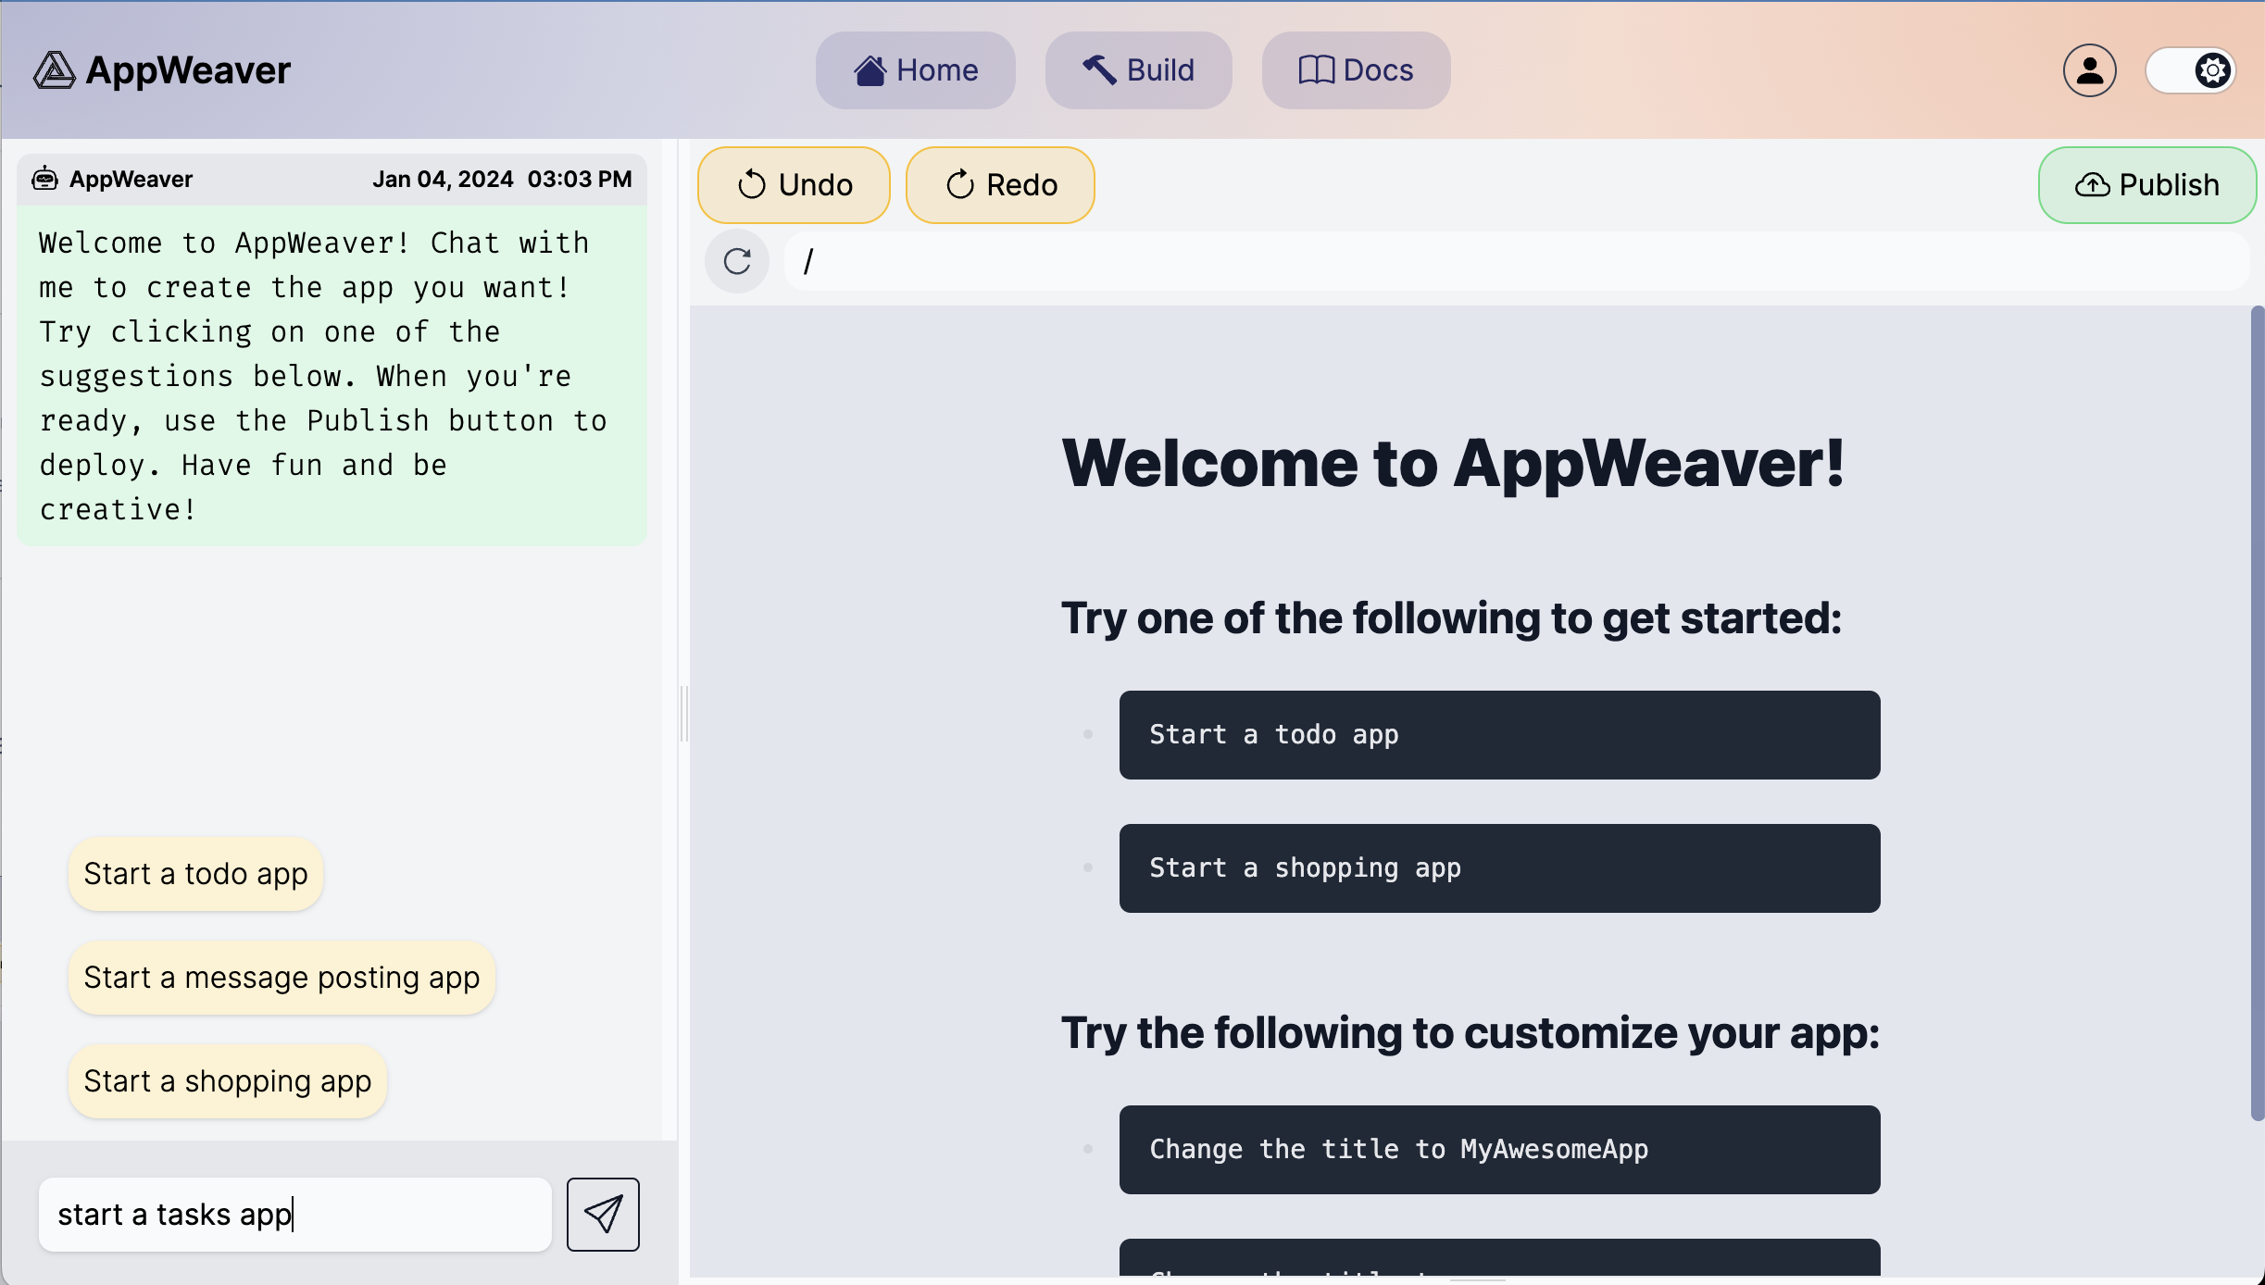Image resolution: width=2265 pixels, height=1285 pixels.
Task: Click 'Start a todo app' code block
Action: click(x=1499, y=735)
